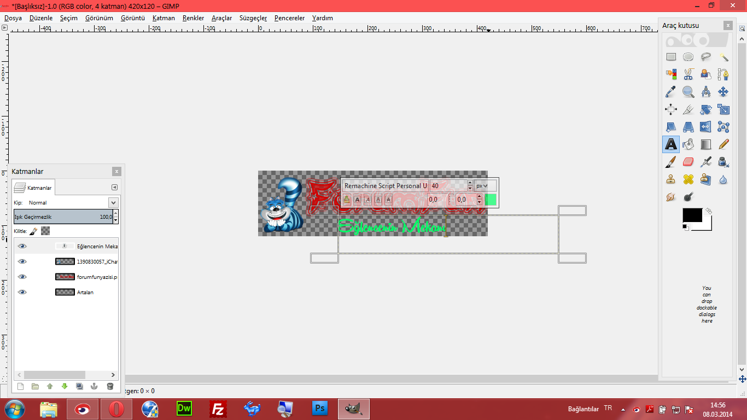Select the Move tool
Screen dimensions: 747x420
pyautogui.click(x=723, y=92)
